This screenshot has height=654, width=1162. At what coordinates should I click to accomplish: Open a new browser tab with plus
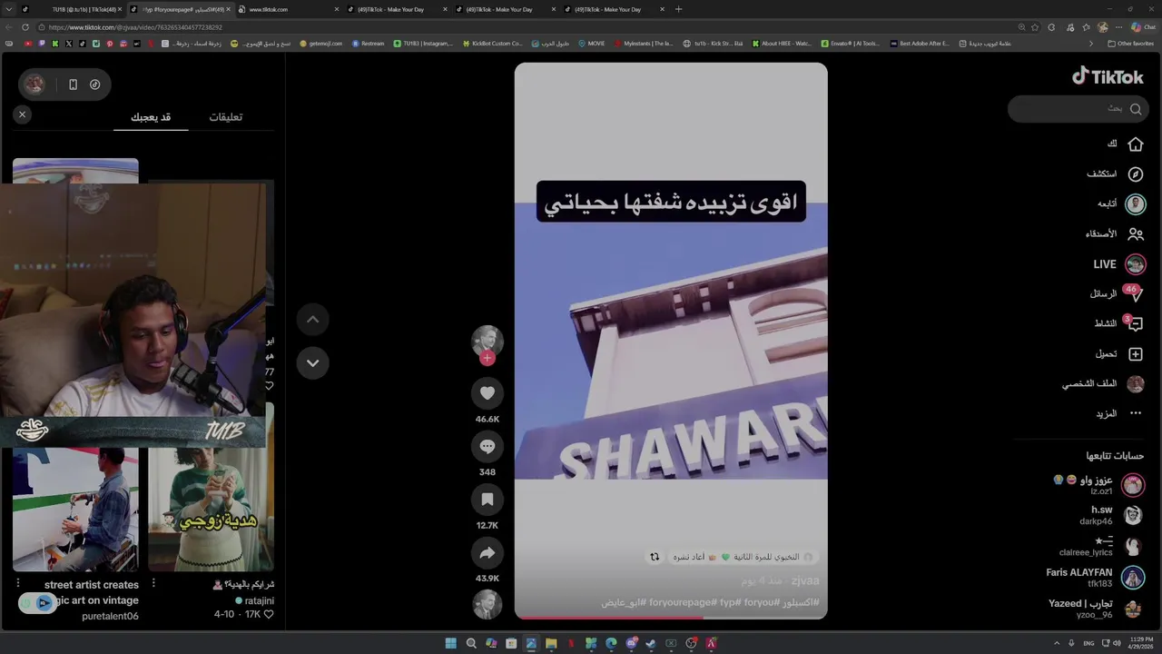pyautogui.click(x=678, y=9)
